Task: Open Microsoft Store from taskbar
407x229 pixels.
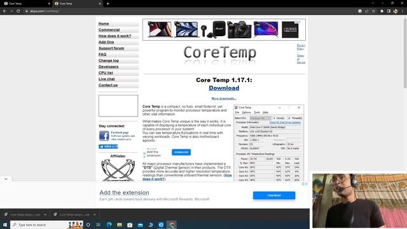Action: coord(130,225)
